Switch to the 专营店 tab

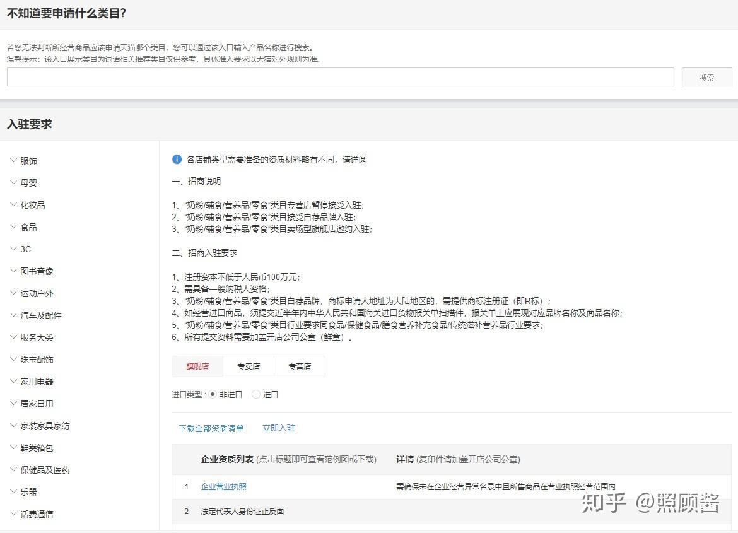[300, 366]
